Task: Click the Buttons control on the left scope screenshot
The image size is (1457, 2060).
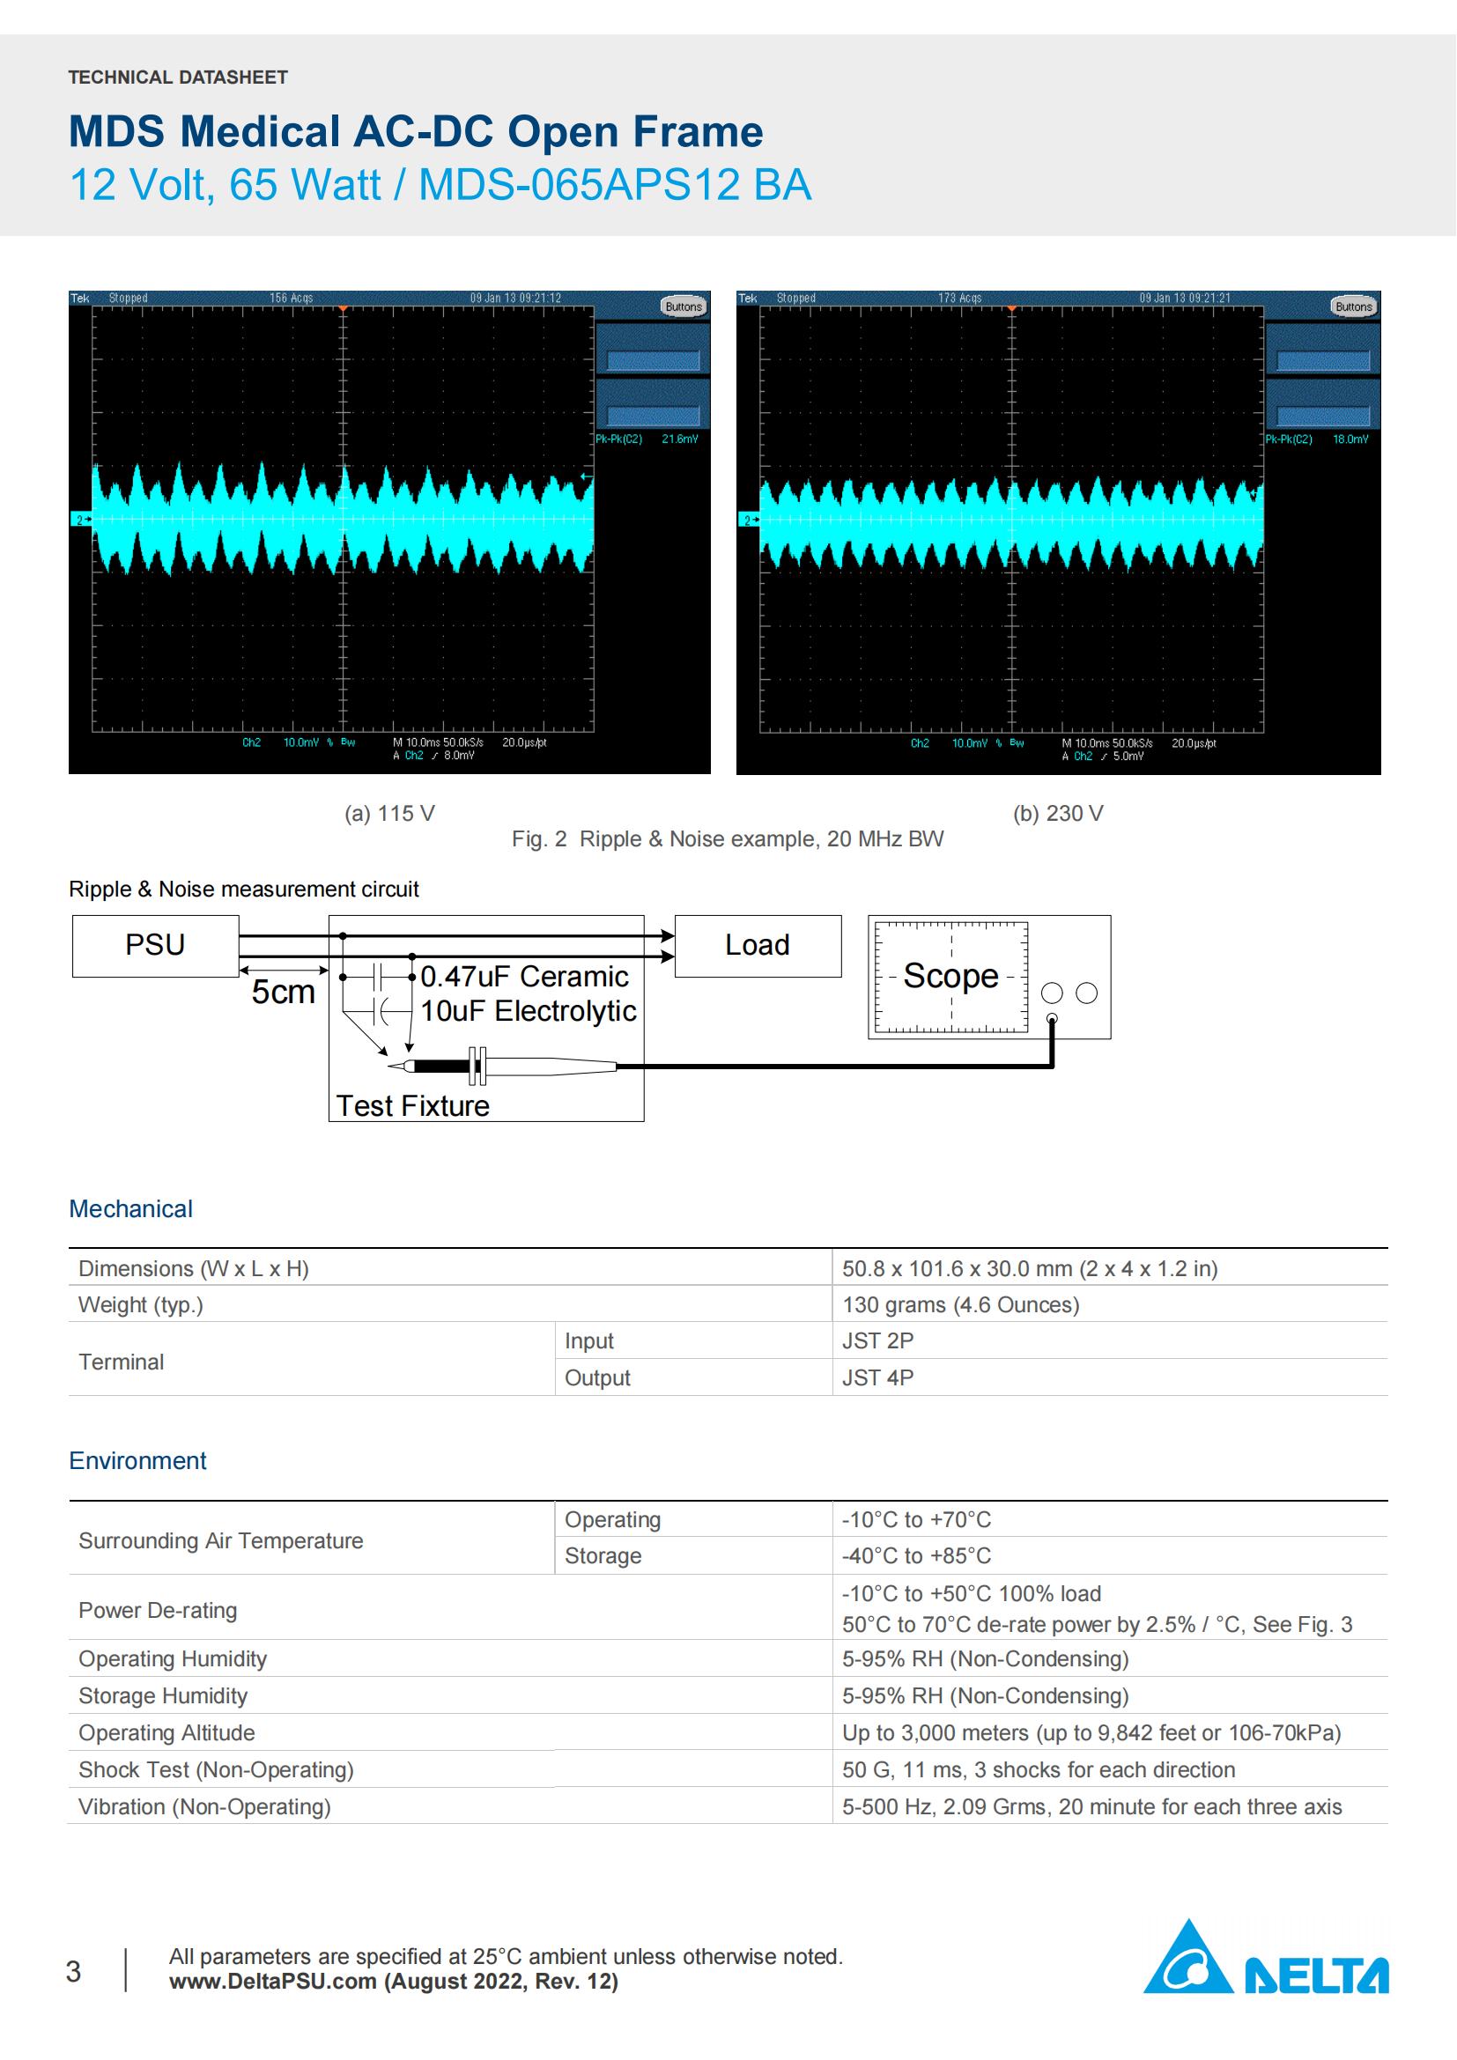Action: 684,305
